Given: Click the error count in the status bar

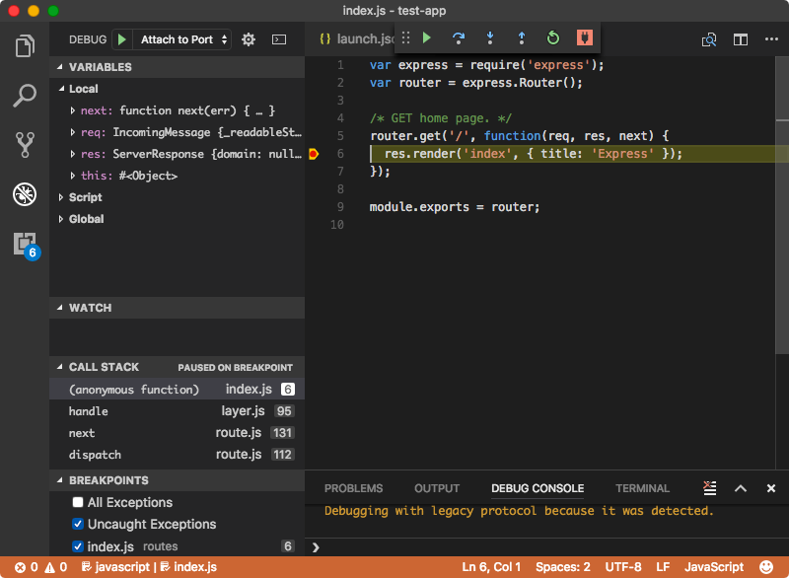Looking at the screenshot, I should click(27, 567).
